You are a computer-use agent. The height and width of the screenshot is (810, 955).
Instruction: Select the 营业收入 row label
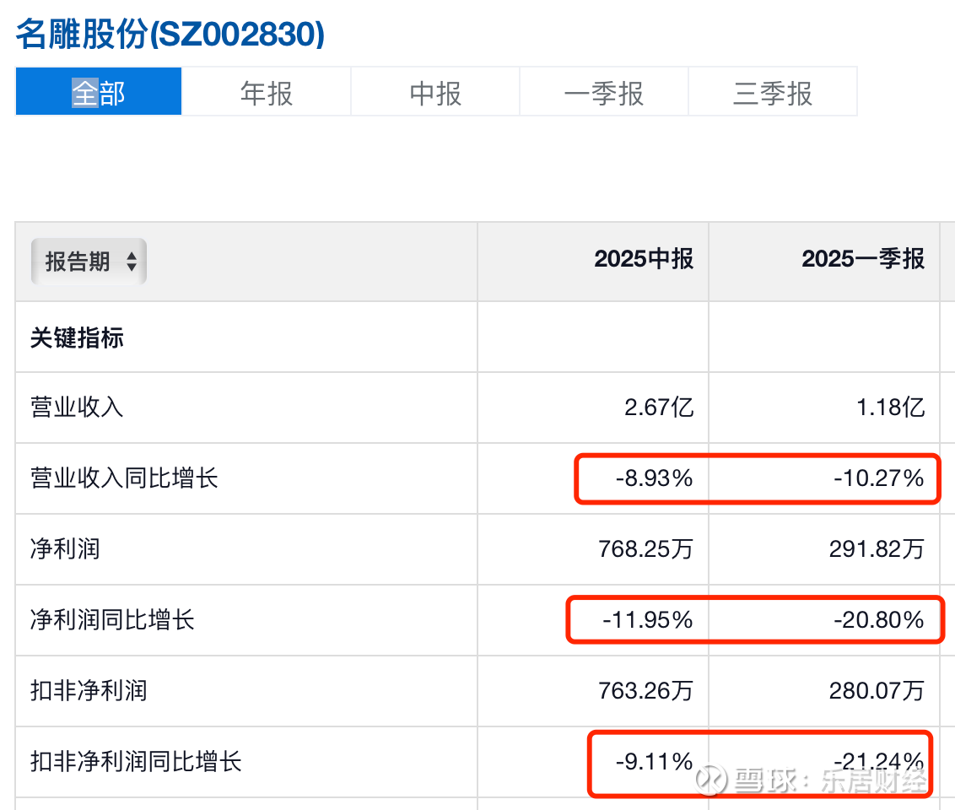[78, 408]
